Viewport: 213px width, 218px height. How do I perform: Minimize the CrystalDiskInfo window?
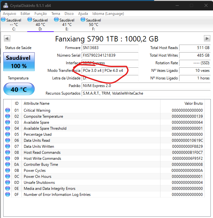point(177,6)
